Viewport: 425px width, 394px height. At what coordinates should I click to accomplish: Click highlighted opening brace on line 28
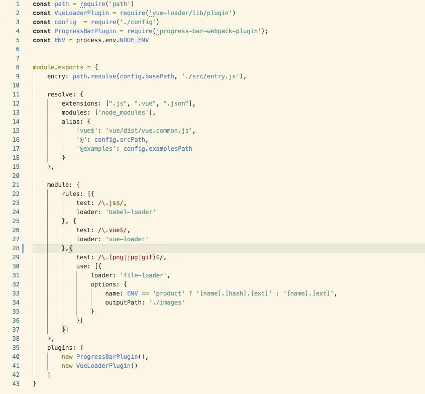pos(71,248)
